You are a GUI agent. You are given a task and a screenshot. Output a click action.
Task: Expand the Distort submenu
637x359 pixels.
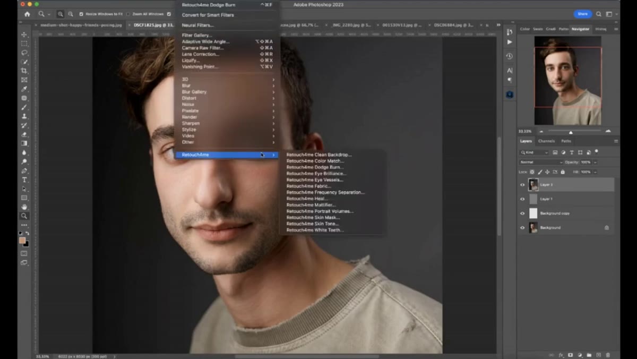[227, 98]
